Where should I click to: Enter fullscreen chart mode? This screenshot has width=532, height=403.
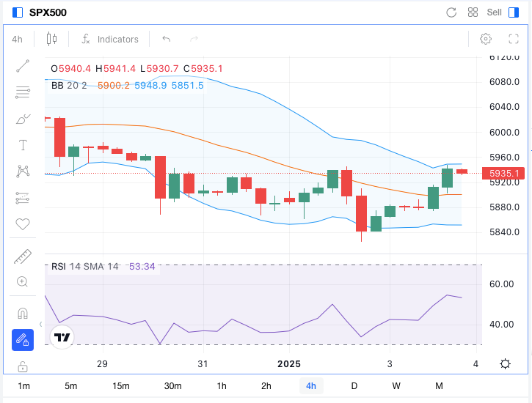tap(514, 39)
